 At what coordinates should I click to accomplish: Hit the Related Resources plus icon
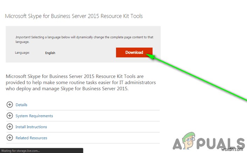tap(10, 138)
